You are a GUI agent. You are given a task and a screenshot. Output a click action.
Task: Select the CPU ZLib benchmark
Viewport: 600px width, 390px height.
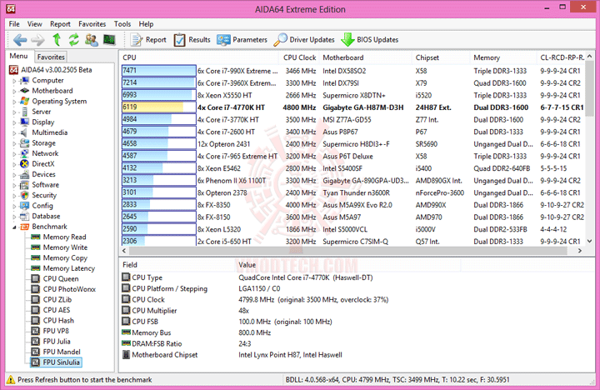[57, 300]
